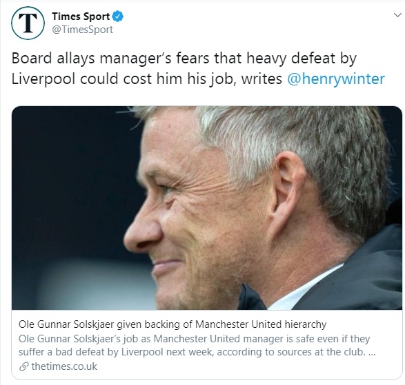This screenshot has width=405, height=385.
Task: Click the tweet line starting 'Liverpool could cost'
Action: [x=198, y=79]
